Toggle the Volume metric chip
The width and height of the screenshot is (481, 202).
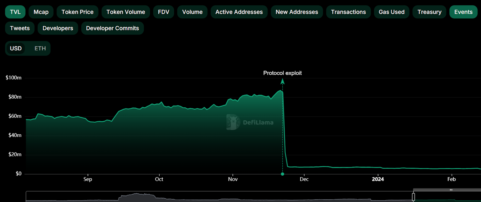[x=192, y=12]
